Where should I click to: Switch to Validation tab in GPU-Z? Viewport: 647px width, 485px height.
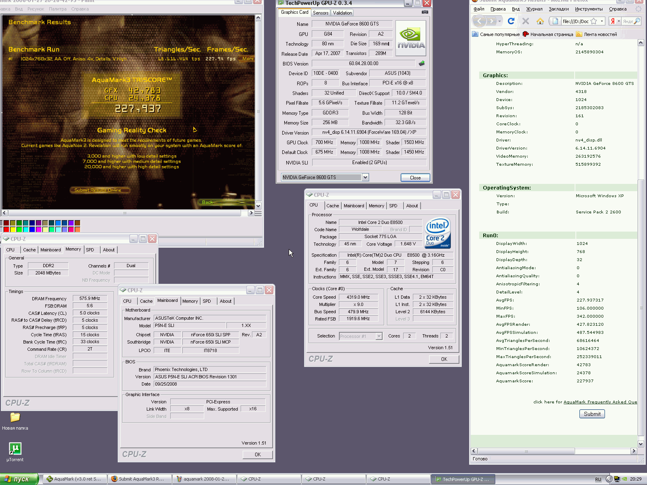(343, 13)
